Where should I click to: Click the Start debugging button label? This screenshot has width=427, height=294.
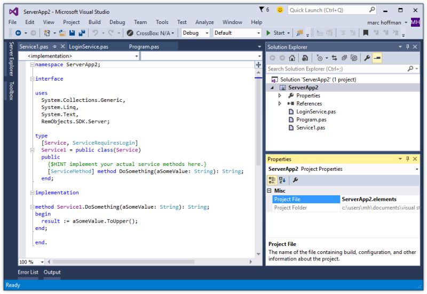pyautogui.click(x=279, y=33)
